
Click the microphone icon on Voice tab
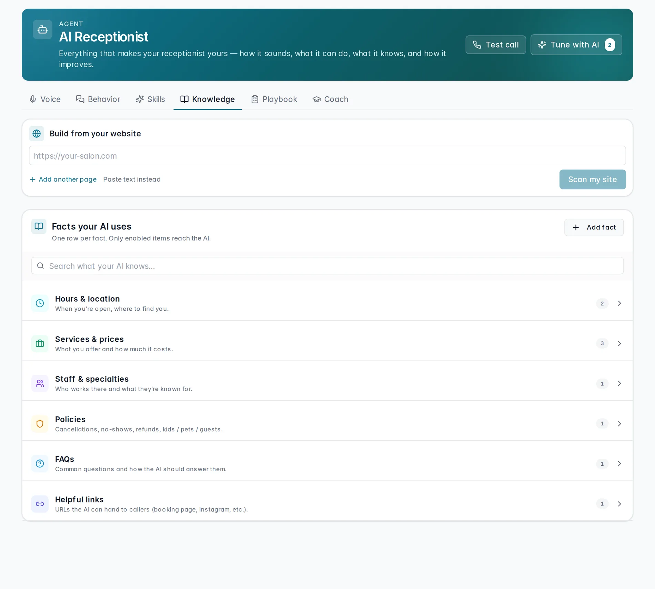[33, 99]
